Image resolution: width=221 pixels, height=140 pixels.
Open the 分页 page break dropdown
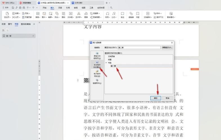pyautogui.click(x=16, y=17)
